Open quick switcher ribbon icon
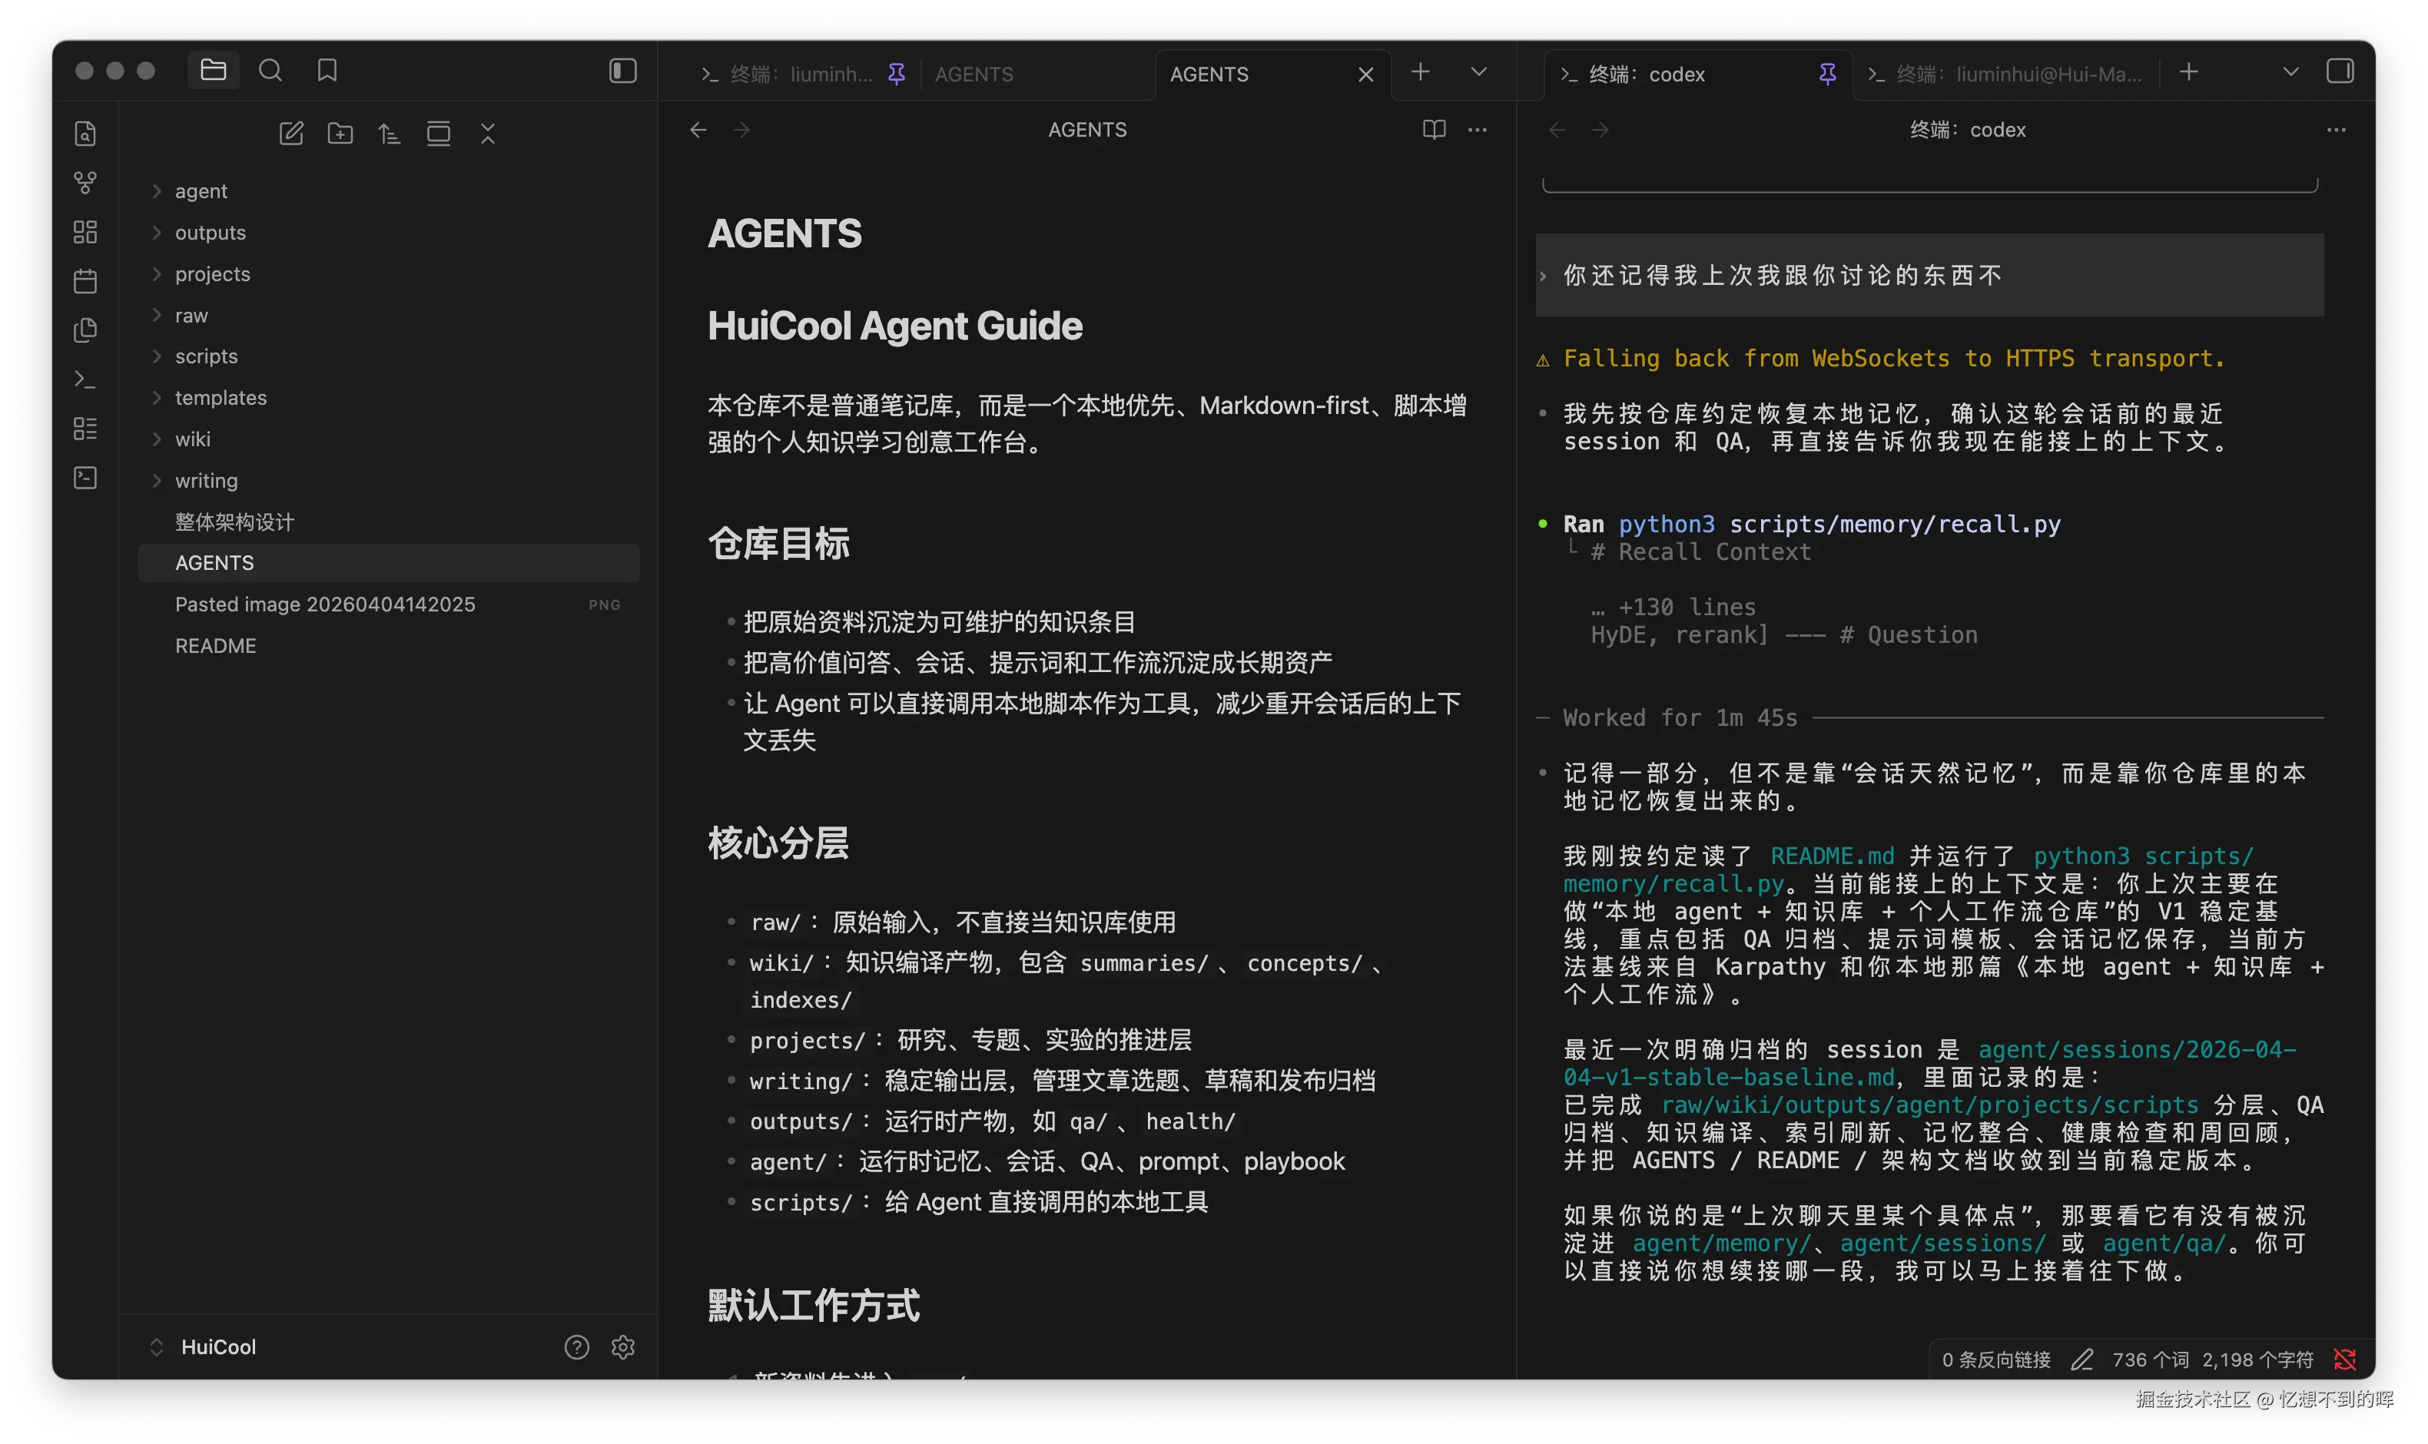 click(85, 134)
